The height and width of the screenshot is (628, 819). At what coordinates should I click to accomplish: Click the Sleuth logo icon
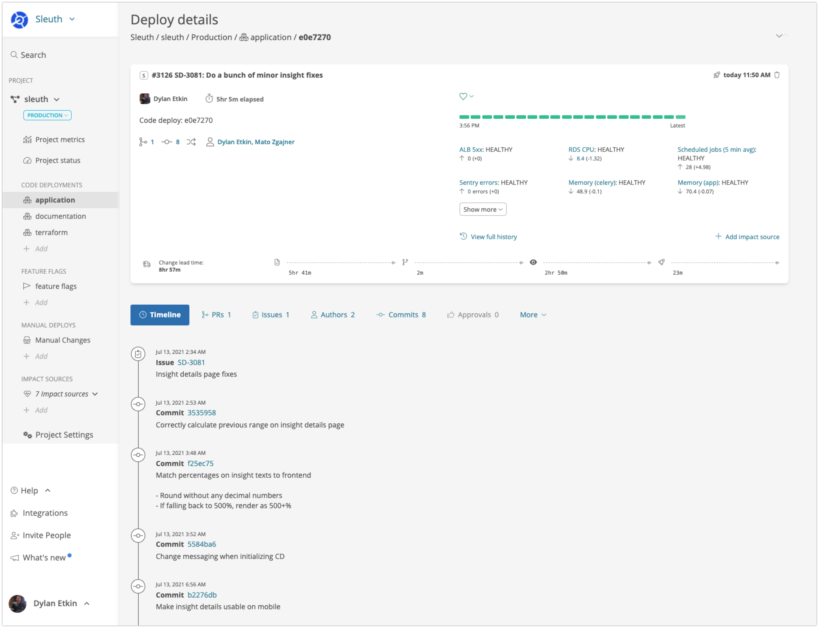pos(19,20)
